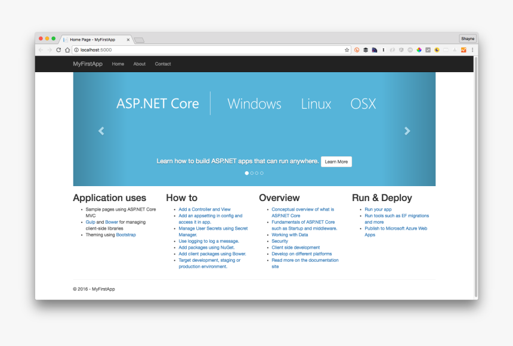Image resolution: width=513 pixels, height=346 pixels.
Task: Click the localhost:5000 address bar
Action: [x=211, y=50]
